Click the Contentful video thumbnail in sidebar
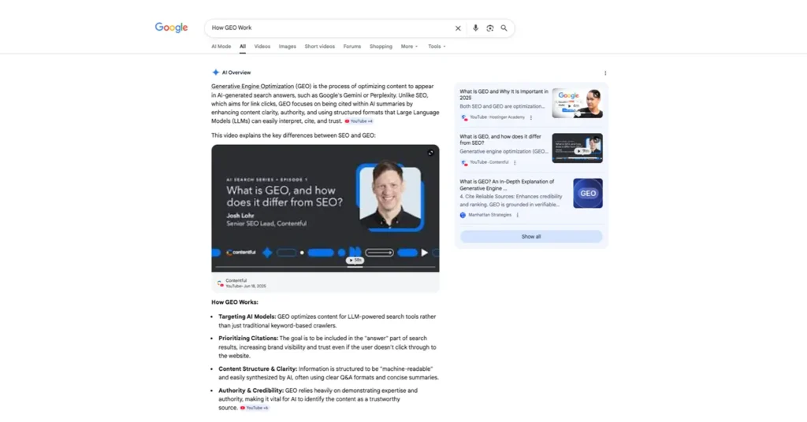Image resolution: width=807 pixels, height=422 pixels. tap(577, 148)
